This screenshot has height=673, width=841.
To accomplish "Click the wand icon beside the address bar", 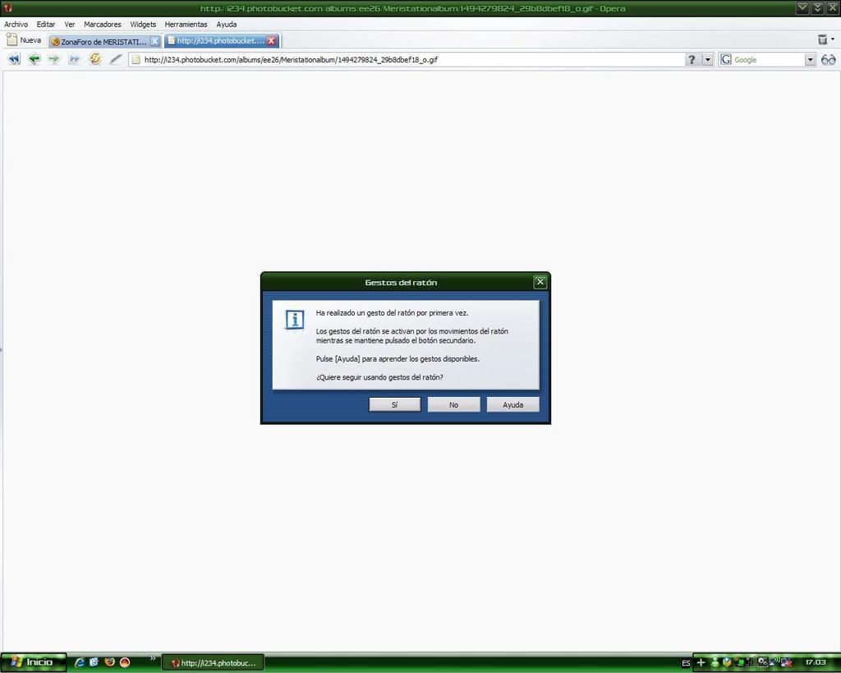I will (x=116, y=59).
